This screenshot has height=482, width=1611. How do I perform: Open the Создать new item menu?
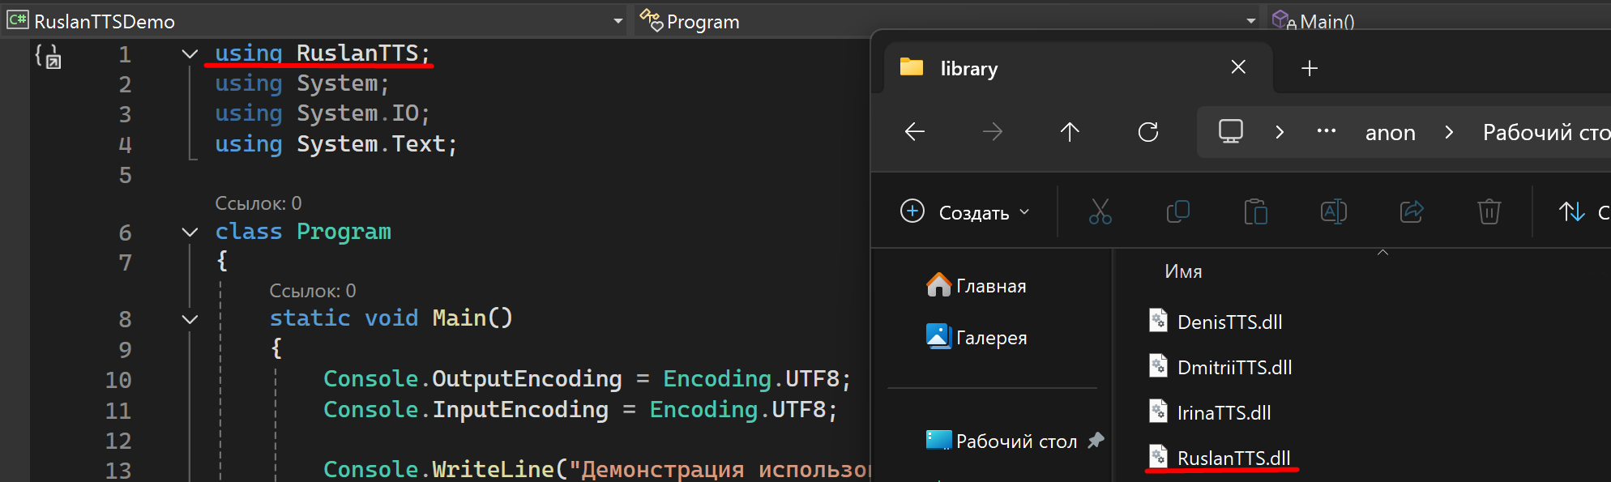tap(964, 212)
